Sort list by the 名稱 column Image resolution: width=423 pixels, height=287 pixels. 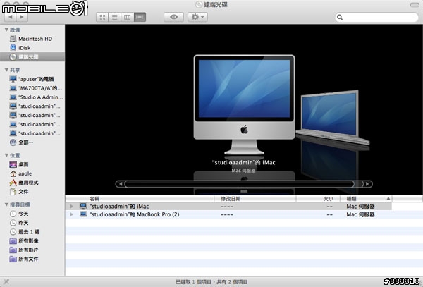pyautogui.click(x=140, y=199)
